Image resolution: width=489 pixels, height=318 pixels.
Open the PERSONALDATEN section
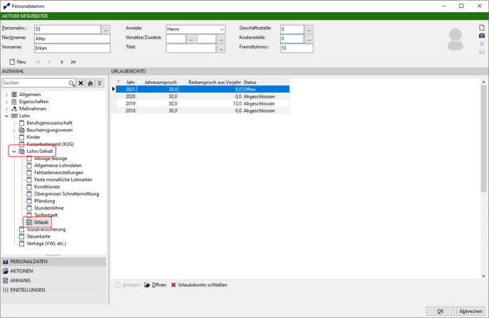point(53,262)
